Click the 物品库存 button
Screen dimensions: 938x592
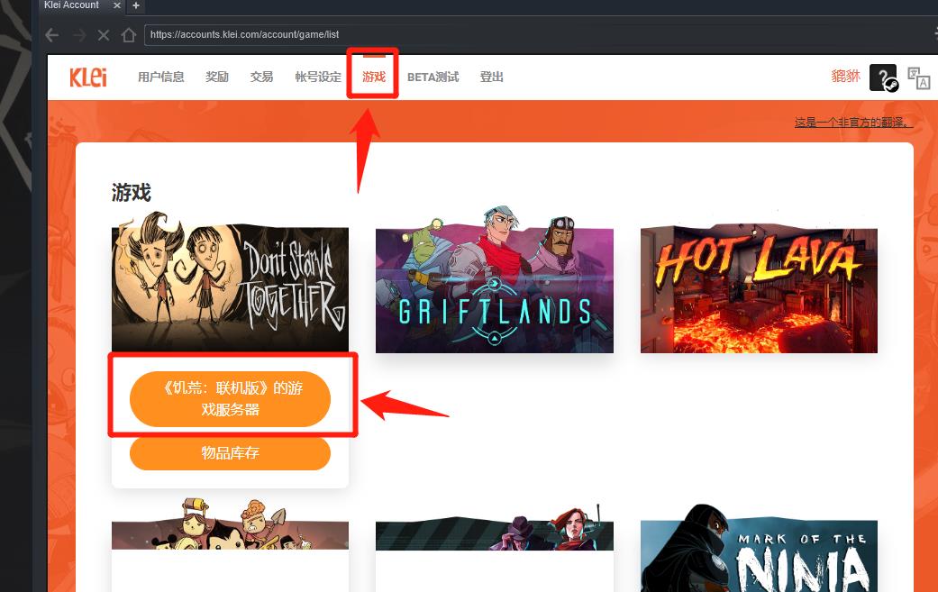pyautogui.click(x=230, y=453)
